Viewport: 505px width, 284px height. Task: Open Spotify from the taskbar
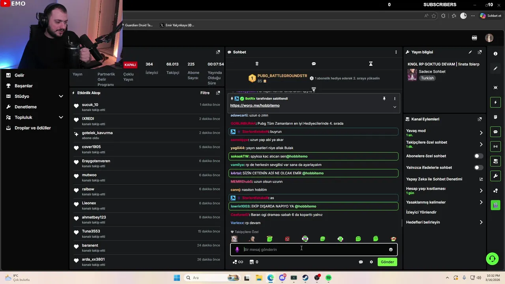(328, 278)
